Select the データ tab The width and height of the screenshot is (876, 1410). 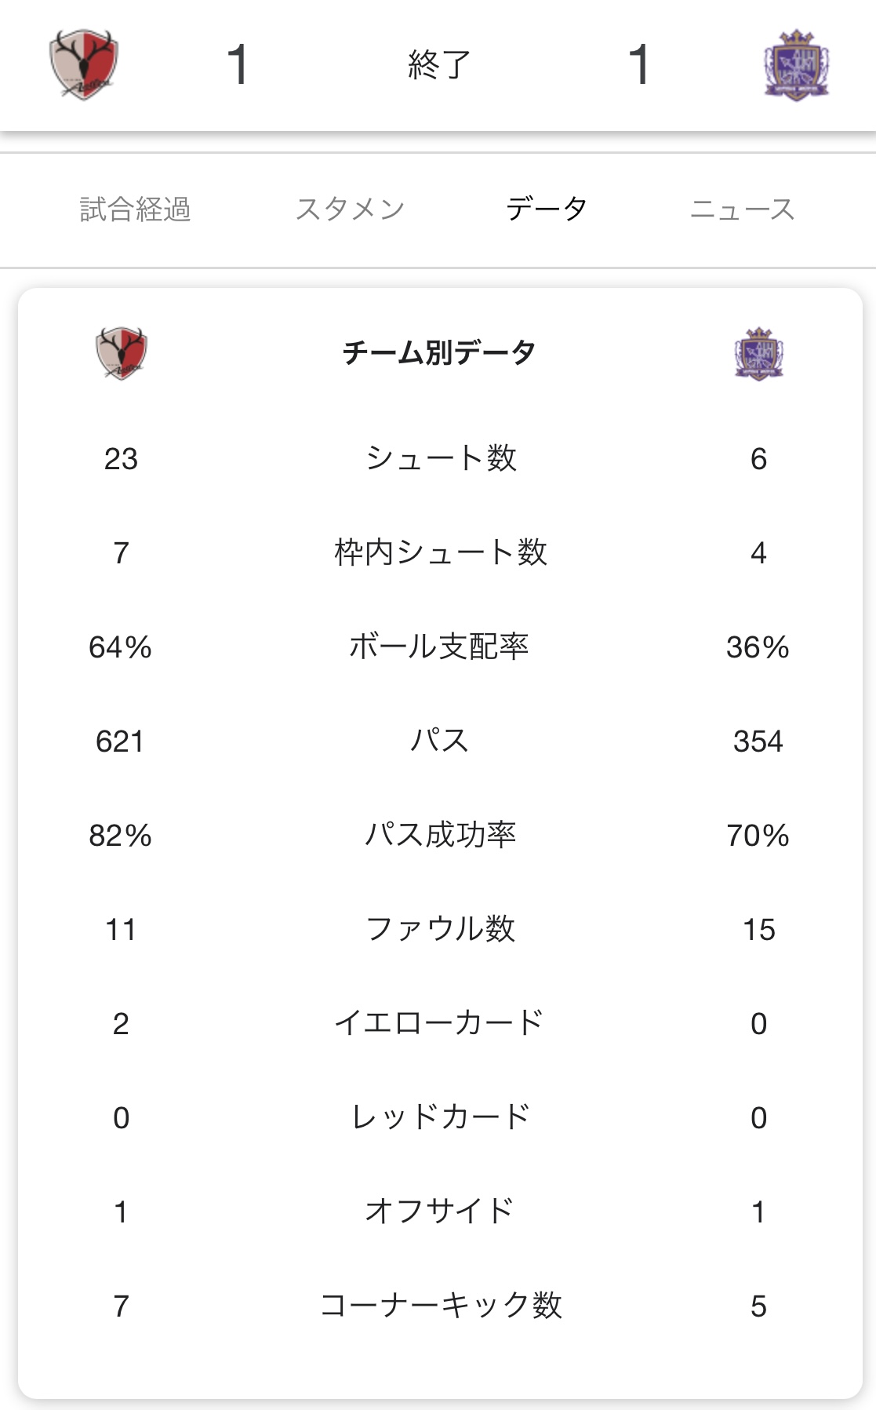click(547, 209)
